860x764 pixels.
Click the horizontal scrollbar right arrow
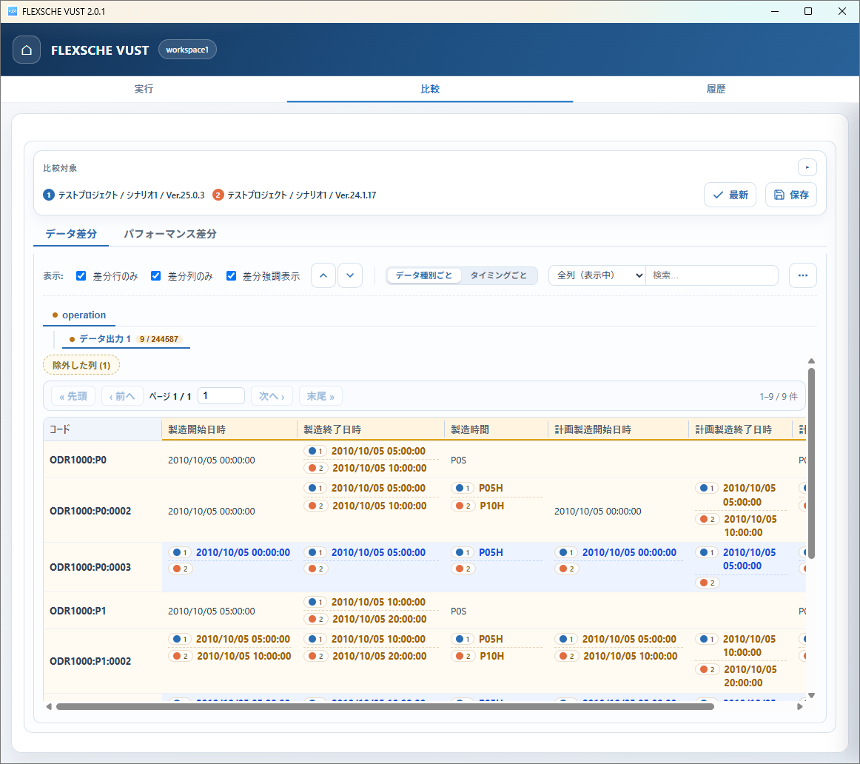(799, 706)
